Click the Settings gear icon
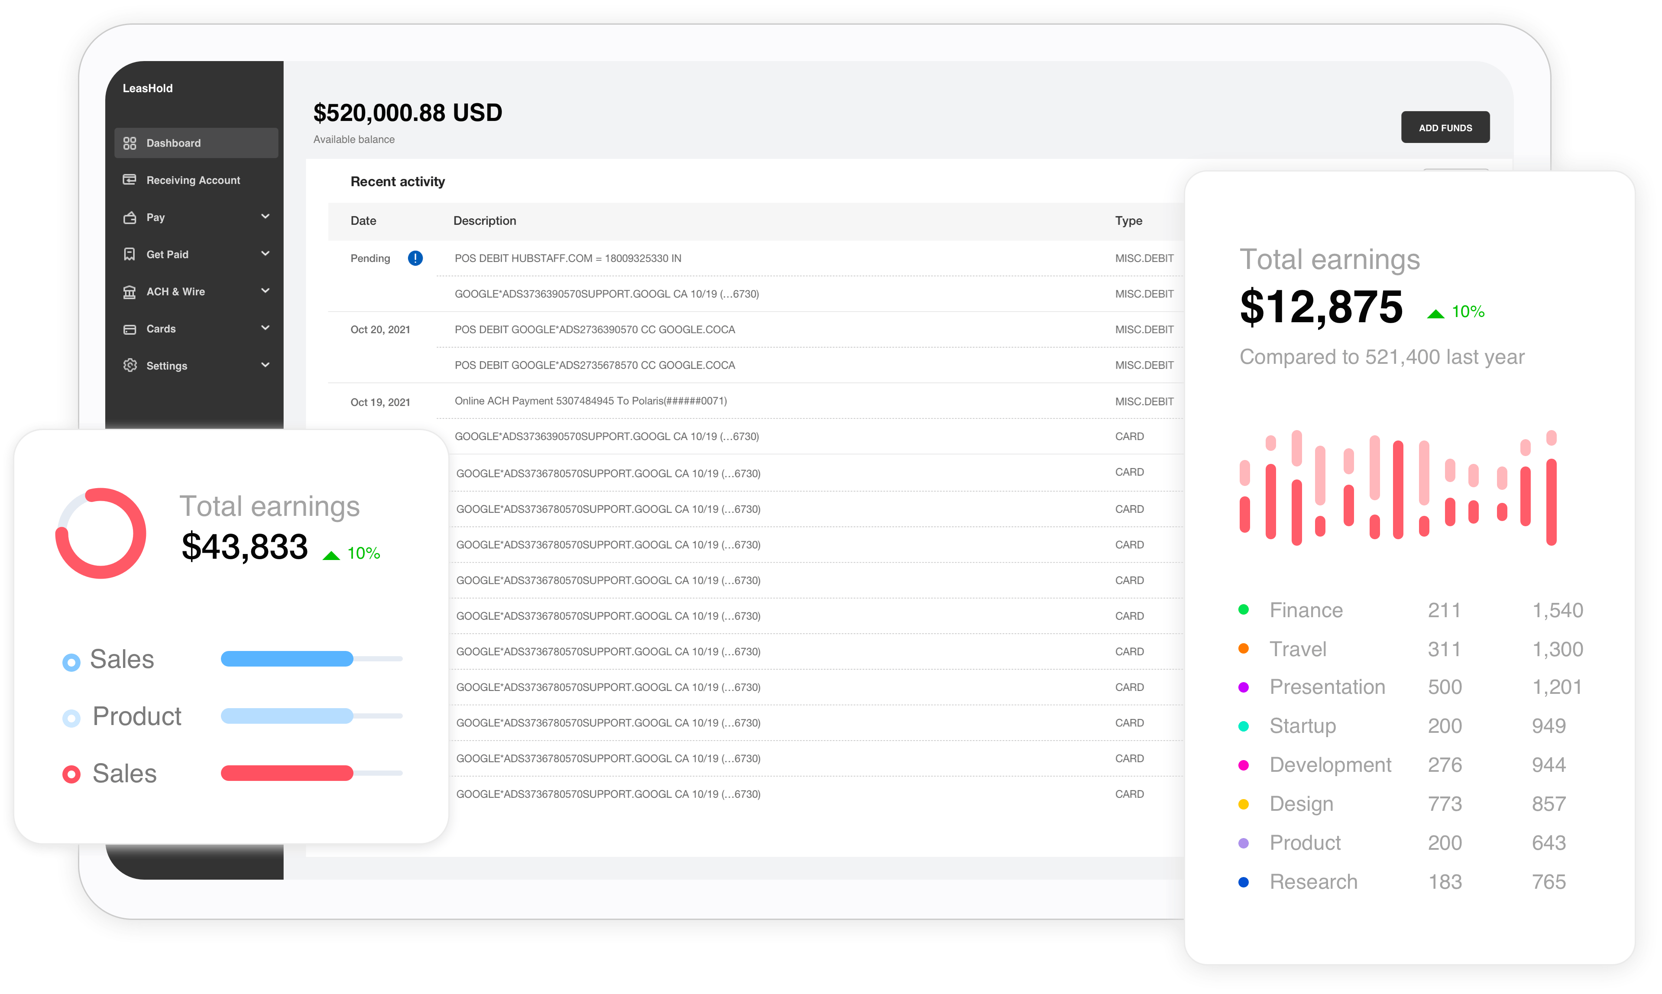This screenshot has height=994, width=1662. click(129, 366)
